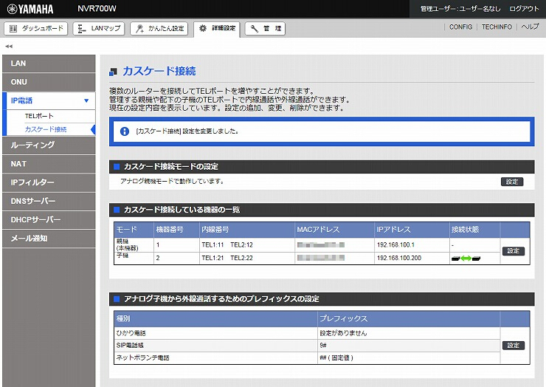Click the Yamaha logo

(30, 9)
